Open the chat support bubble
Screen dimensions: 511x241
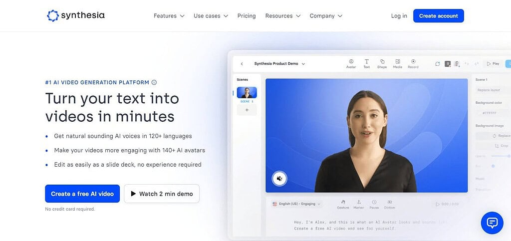(492, 223)
